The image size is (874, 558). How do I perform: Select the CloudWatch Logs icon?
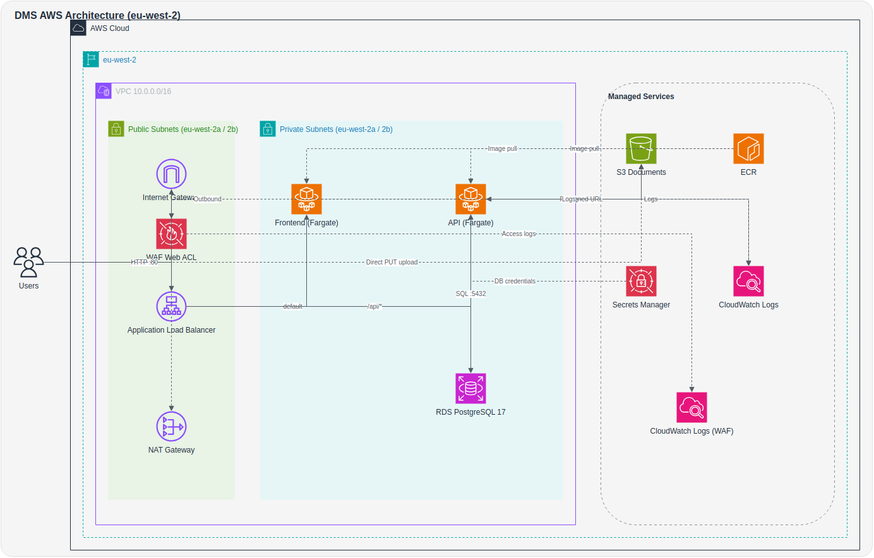tap(748, 281)
